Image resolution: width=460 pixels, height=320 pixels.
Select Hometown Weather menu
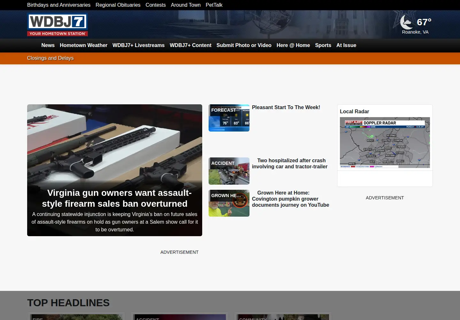[x=83, y=45]
